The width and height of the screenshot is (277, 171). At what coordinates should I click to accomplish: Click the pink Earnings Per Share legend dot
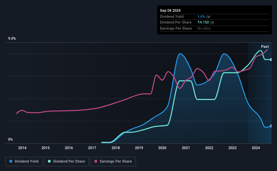pos(96,161)
